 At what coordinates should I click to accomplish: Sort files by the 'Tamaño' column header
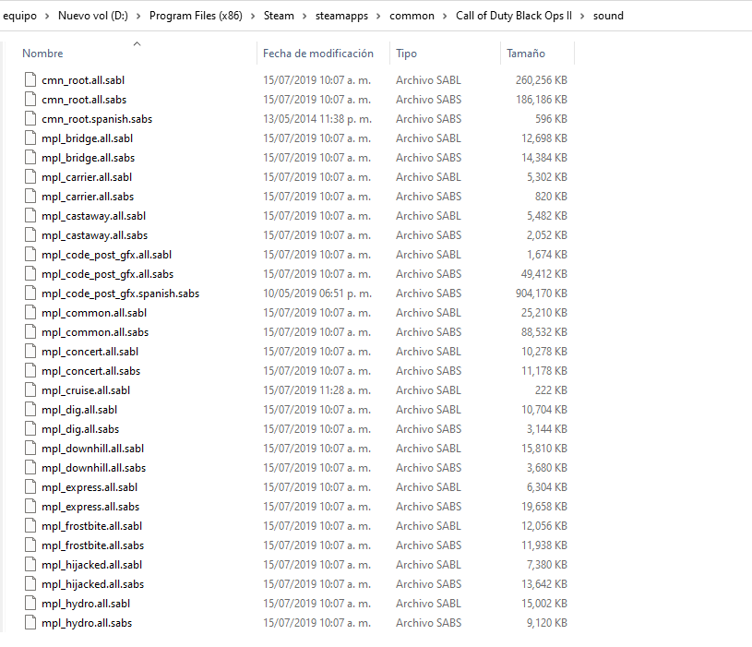(x=526, y=54)
